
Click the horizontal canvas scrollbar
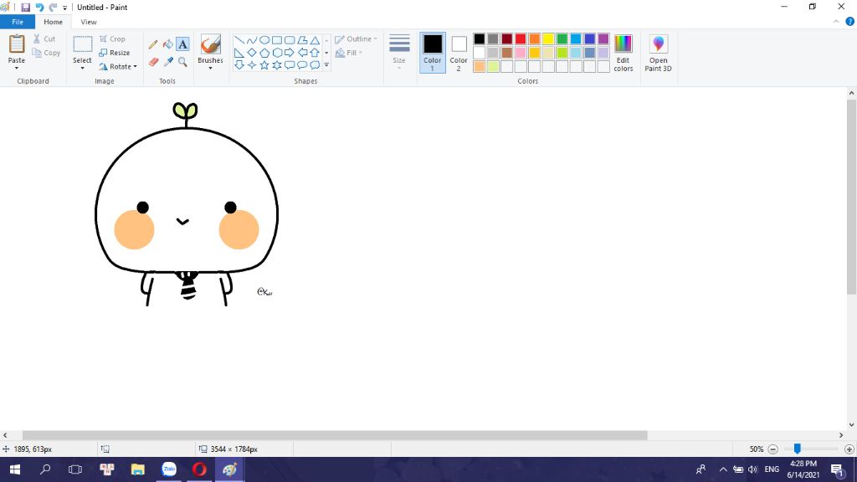point(335,435)
